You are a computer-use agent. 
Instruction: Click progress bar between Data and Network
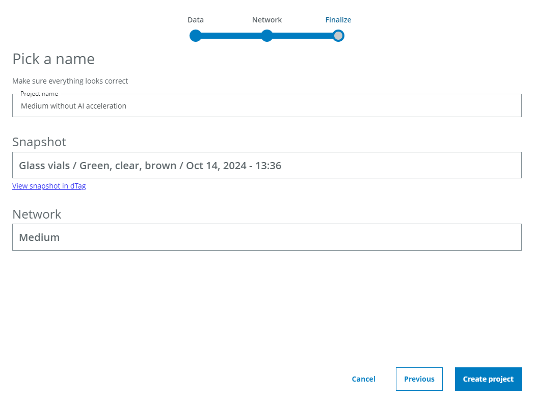click(231, 36)
